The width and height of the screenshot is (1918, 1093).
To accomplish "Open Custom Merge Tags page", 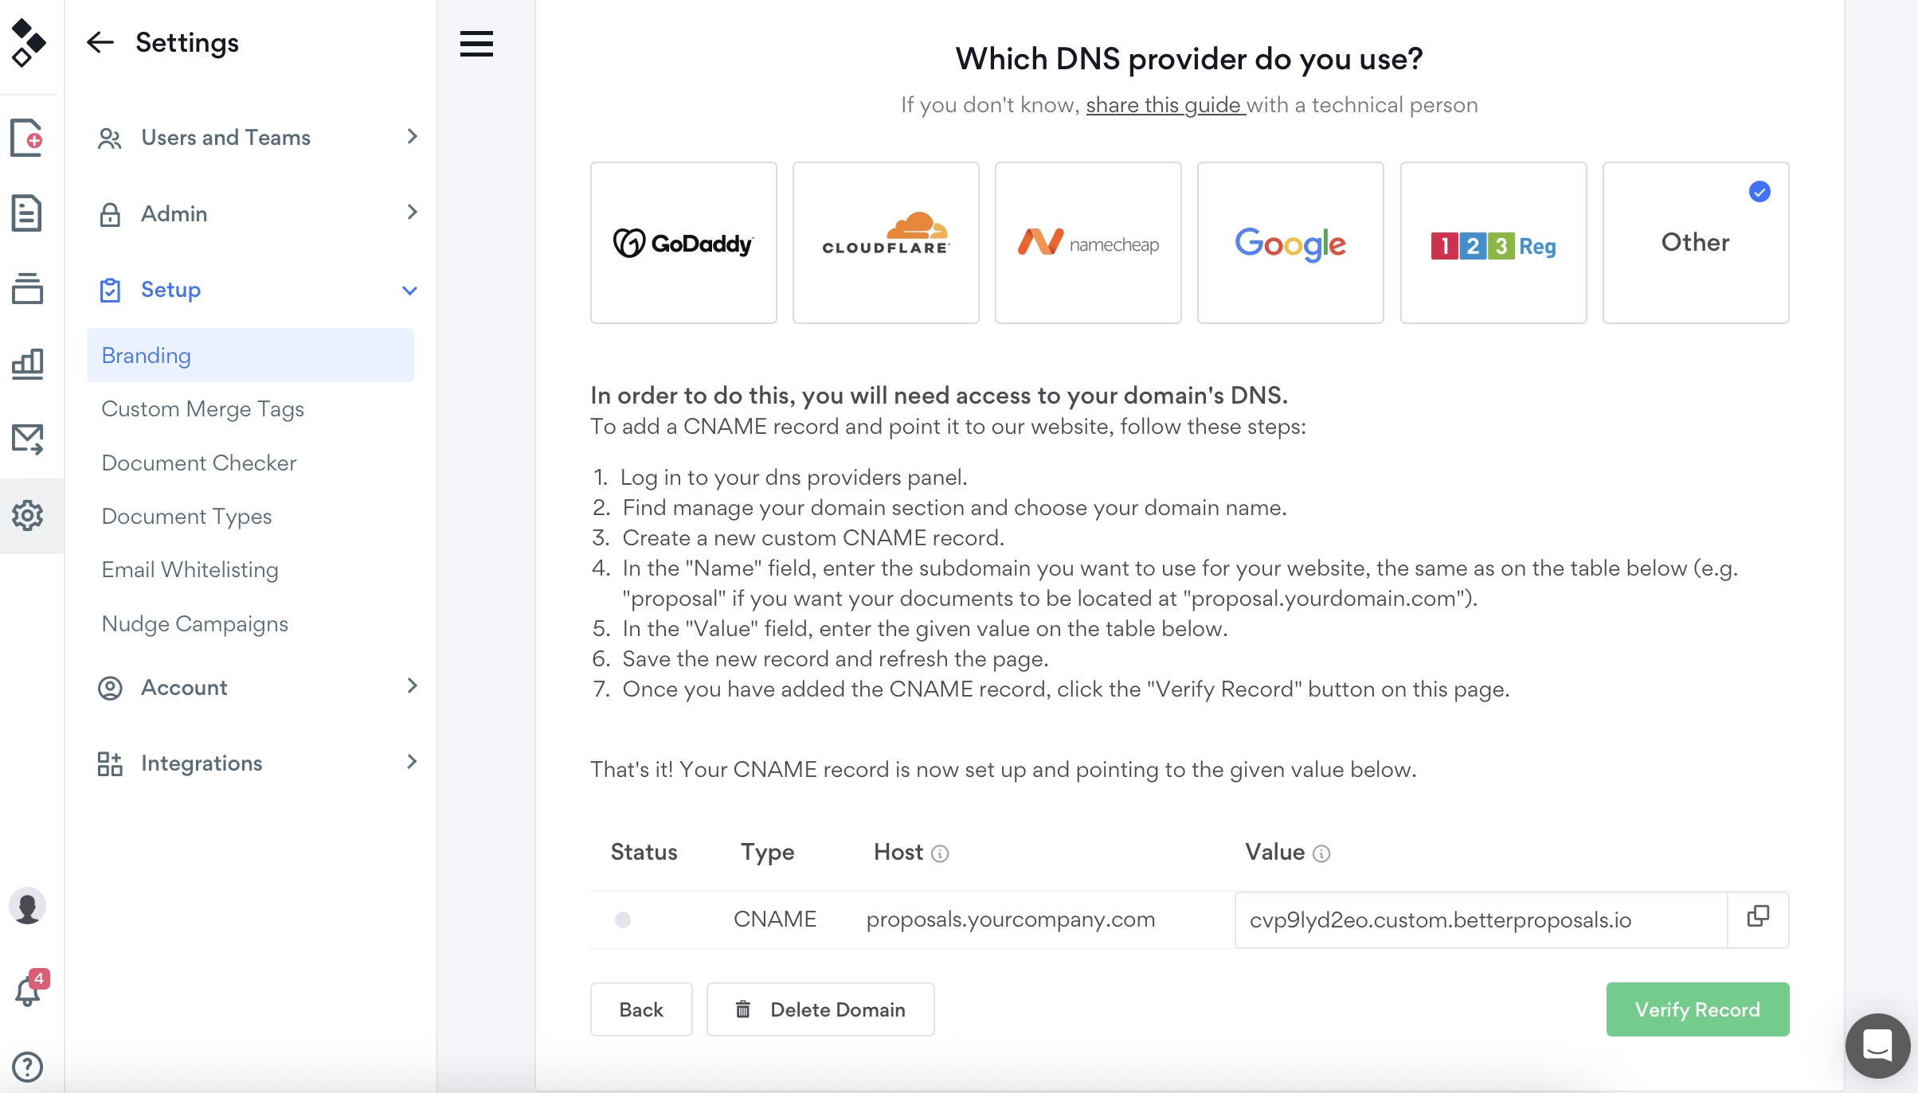I will 202,409.
